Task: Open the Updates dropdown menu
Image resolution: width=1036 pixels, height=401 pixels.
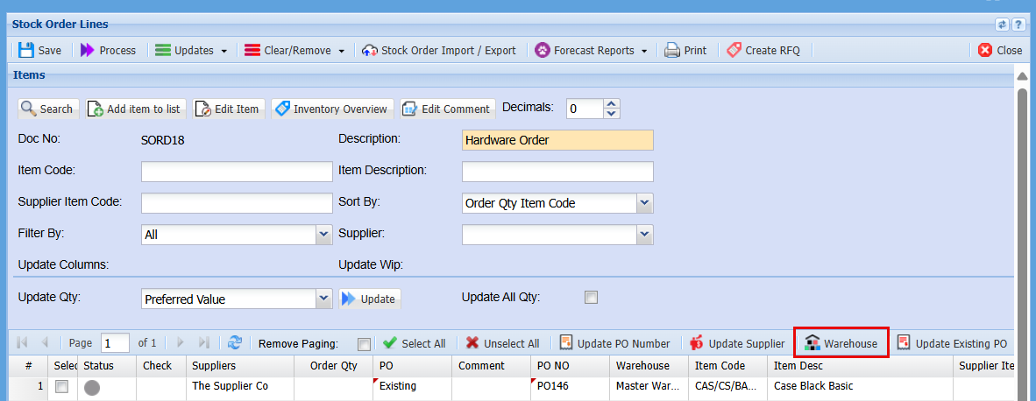Action: [x=191, y=50]
